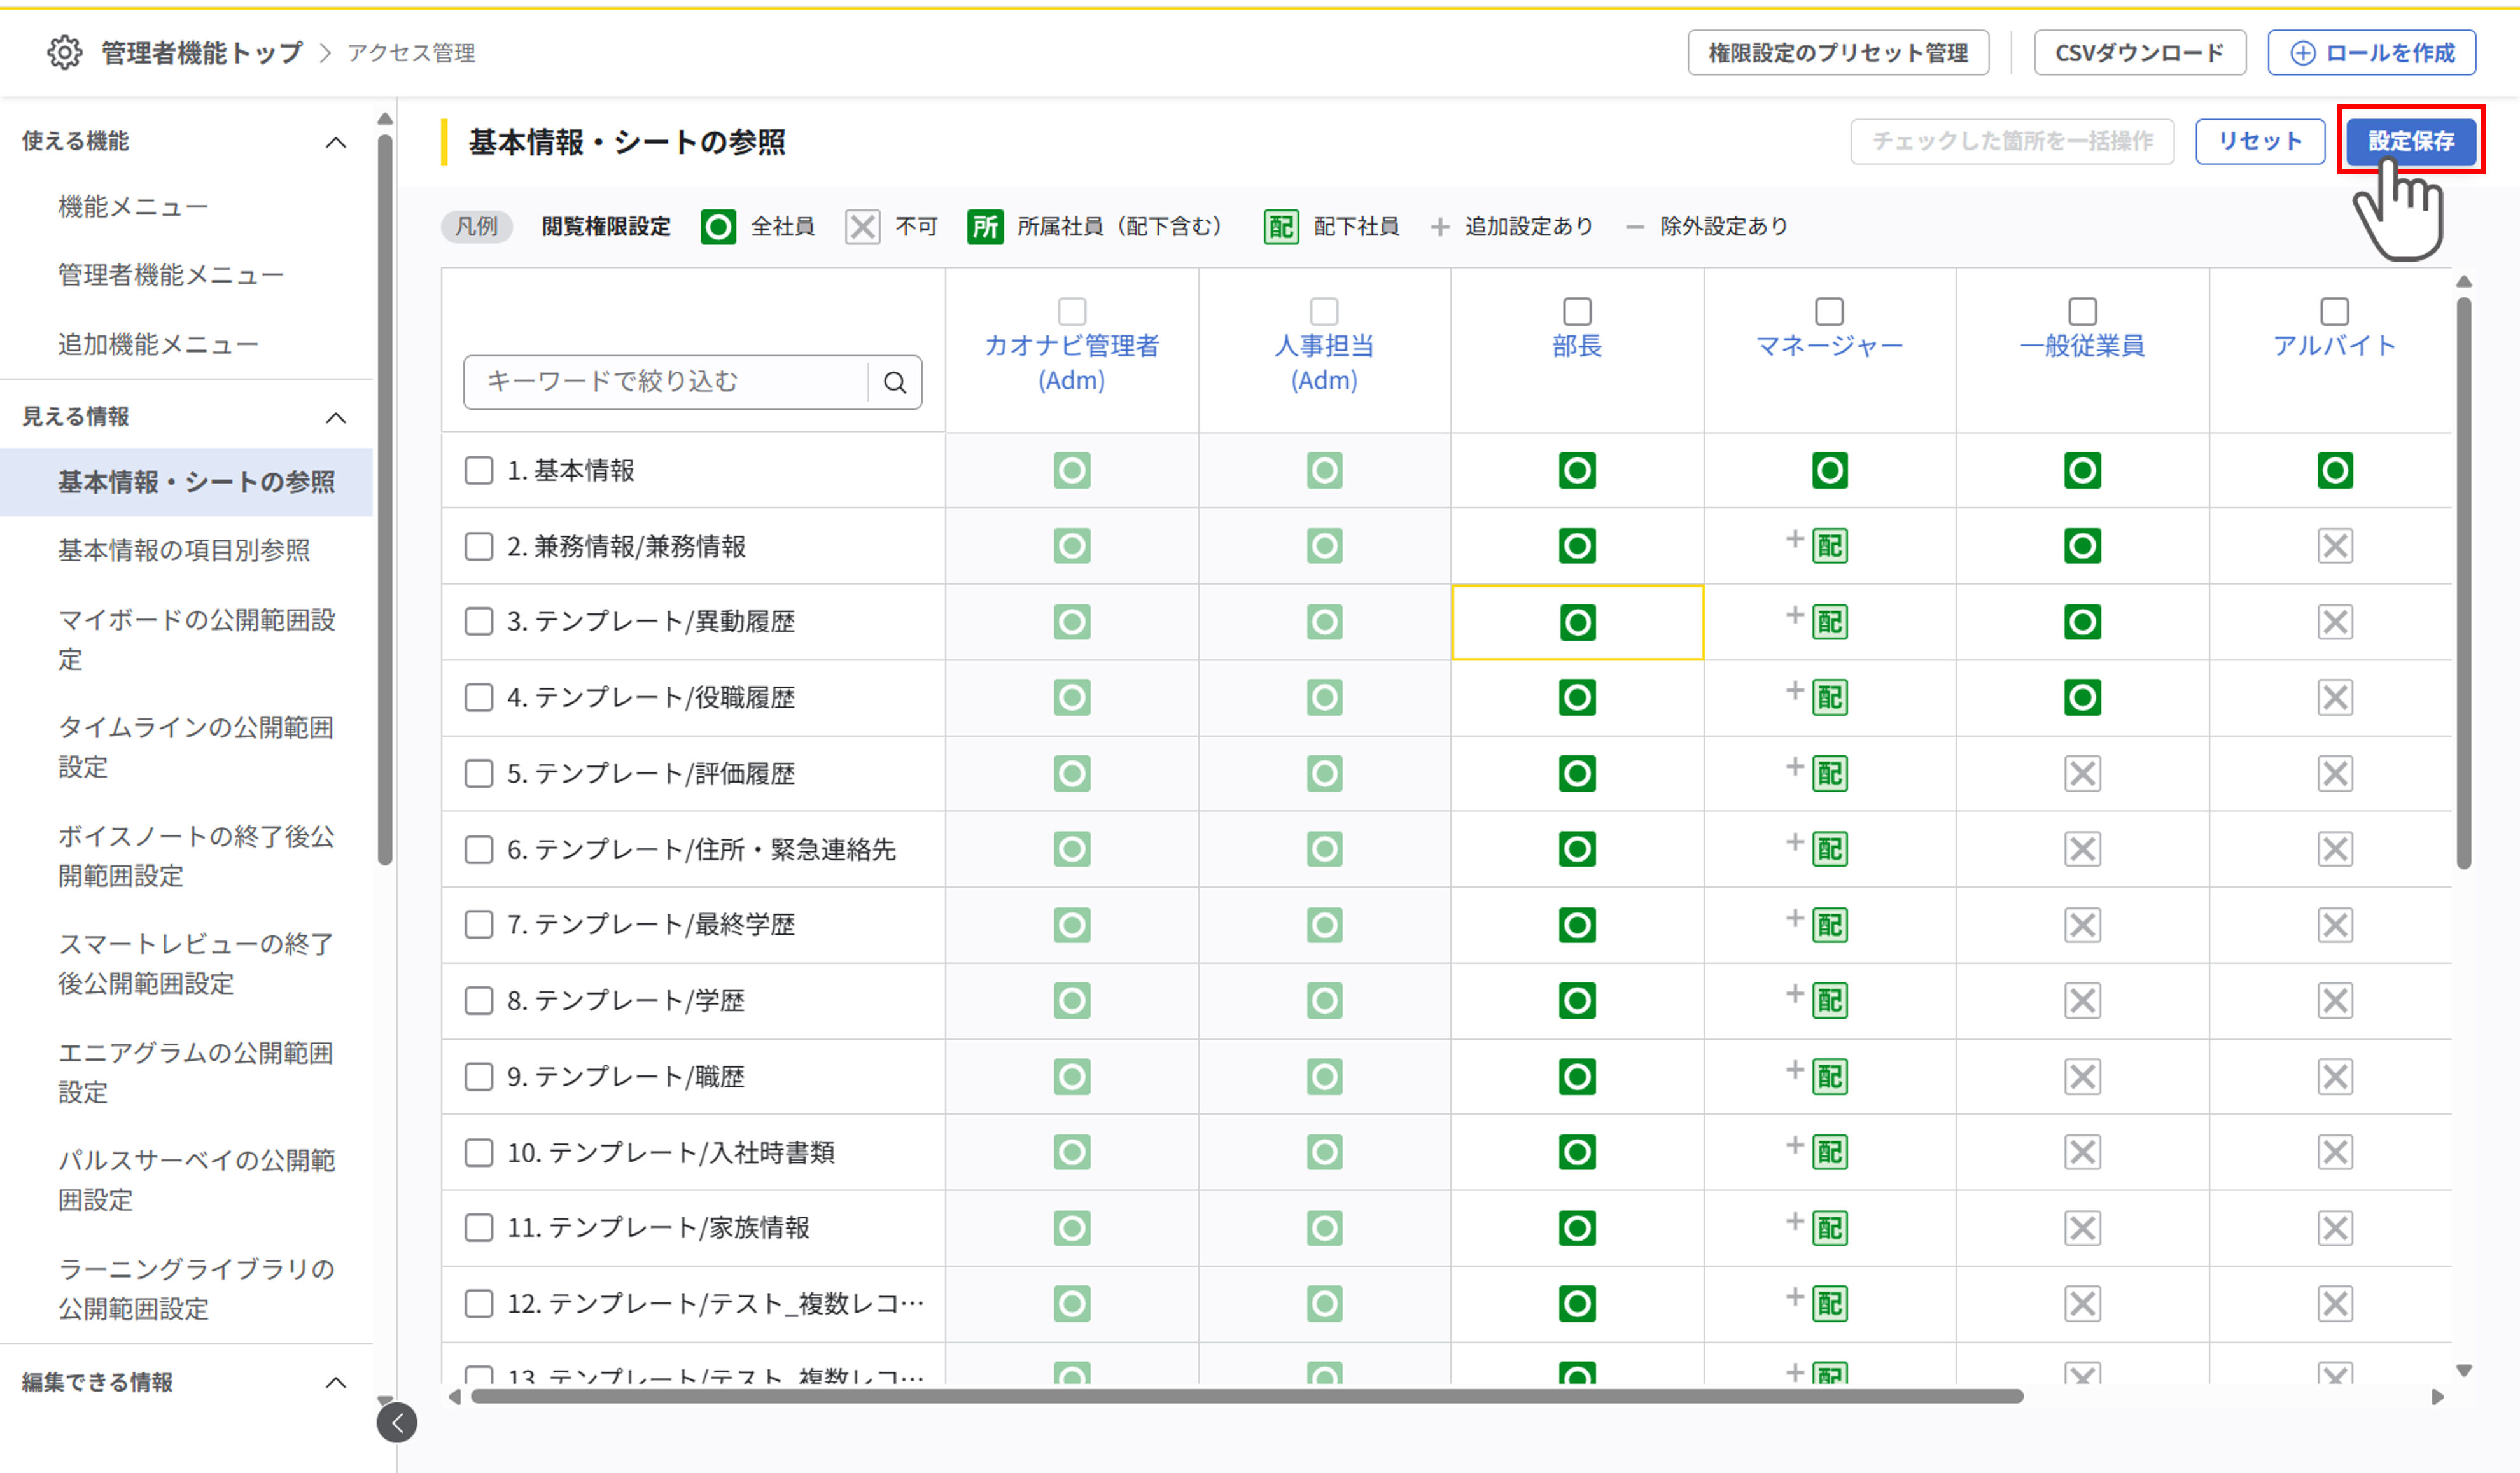Screen dimensions: 2520x1473
Task: Click アルバイト X icon for 2. 兼務情報
Action: tap(2335, 546)
